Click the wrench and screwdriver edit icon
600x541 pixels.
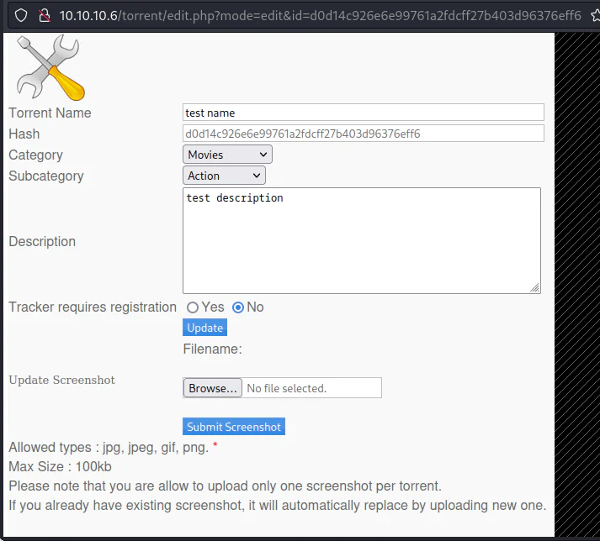point(50,67)
